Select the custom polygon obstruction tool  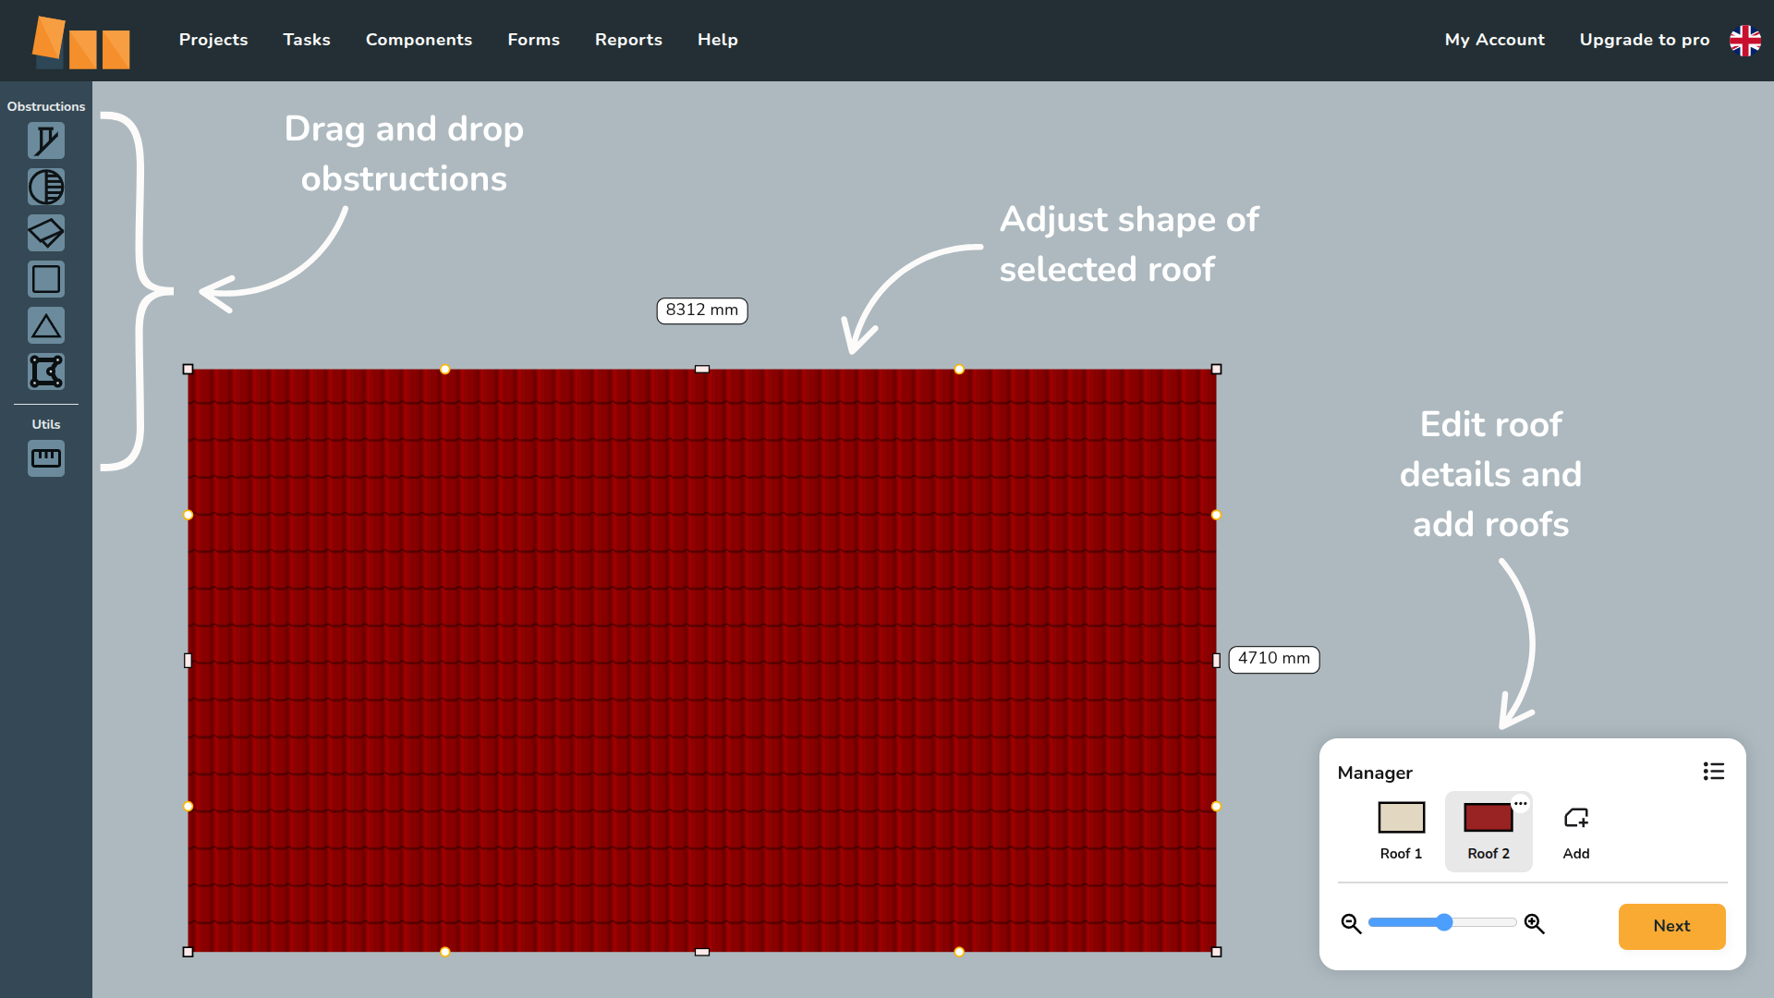45,371
